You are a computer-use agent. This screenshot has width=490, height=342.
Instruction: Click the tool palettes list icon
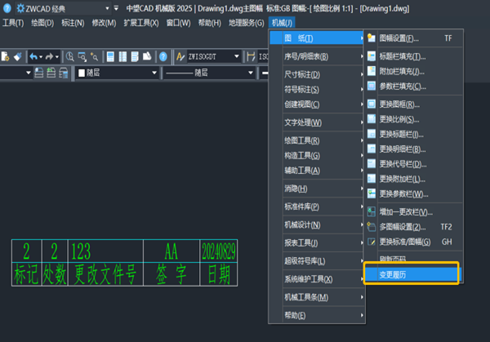tap(135, 56)
